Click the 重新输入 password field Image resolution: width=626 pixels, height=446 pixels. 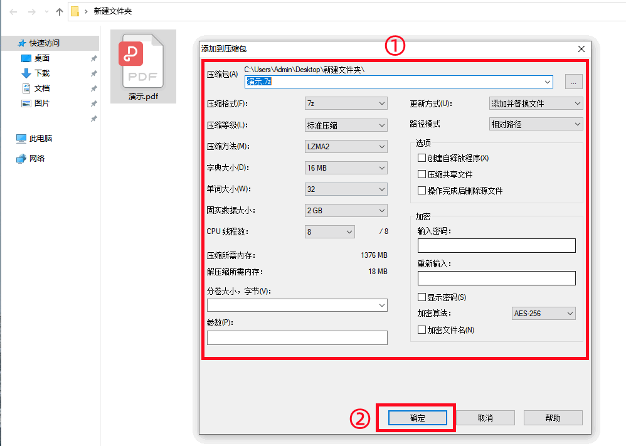496,279
